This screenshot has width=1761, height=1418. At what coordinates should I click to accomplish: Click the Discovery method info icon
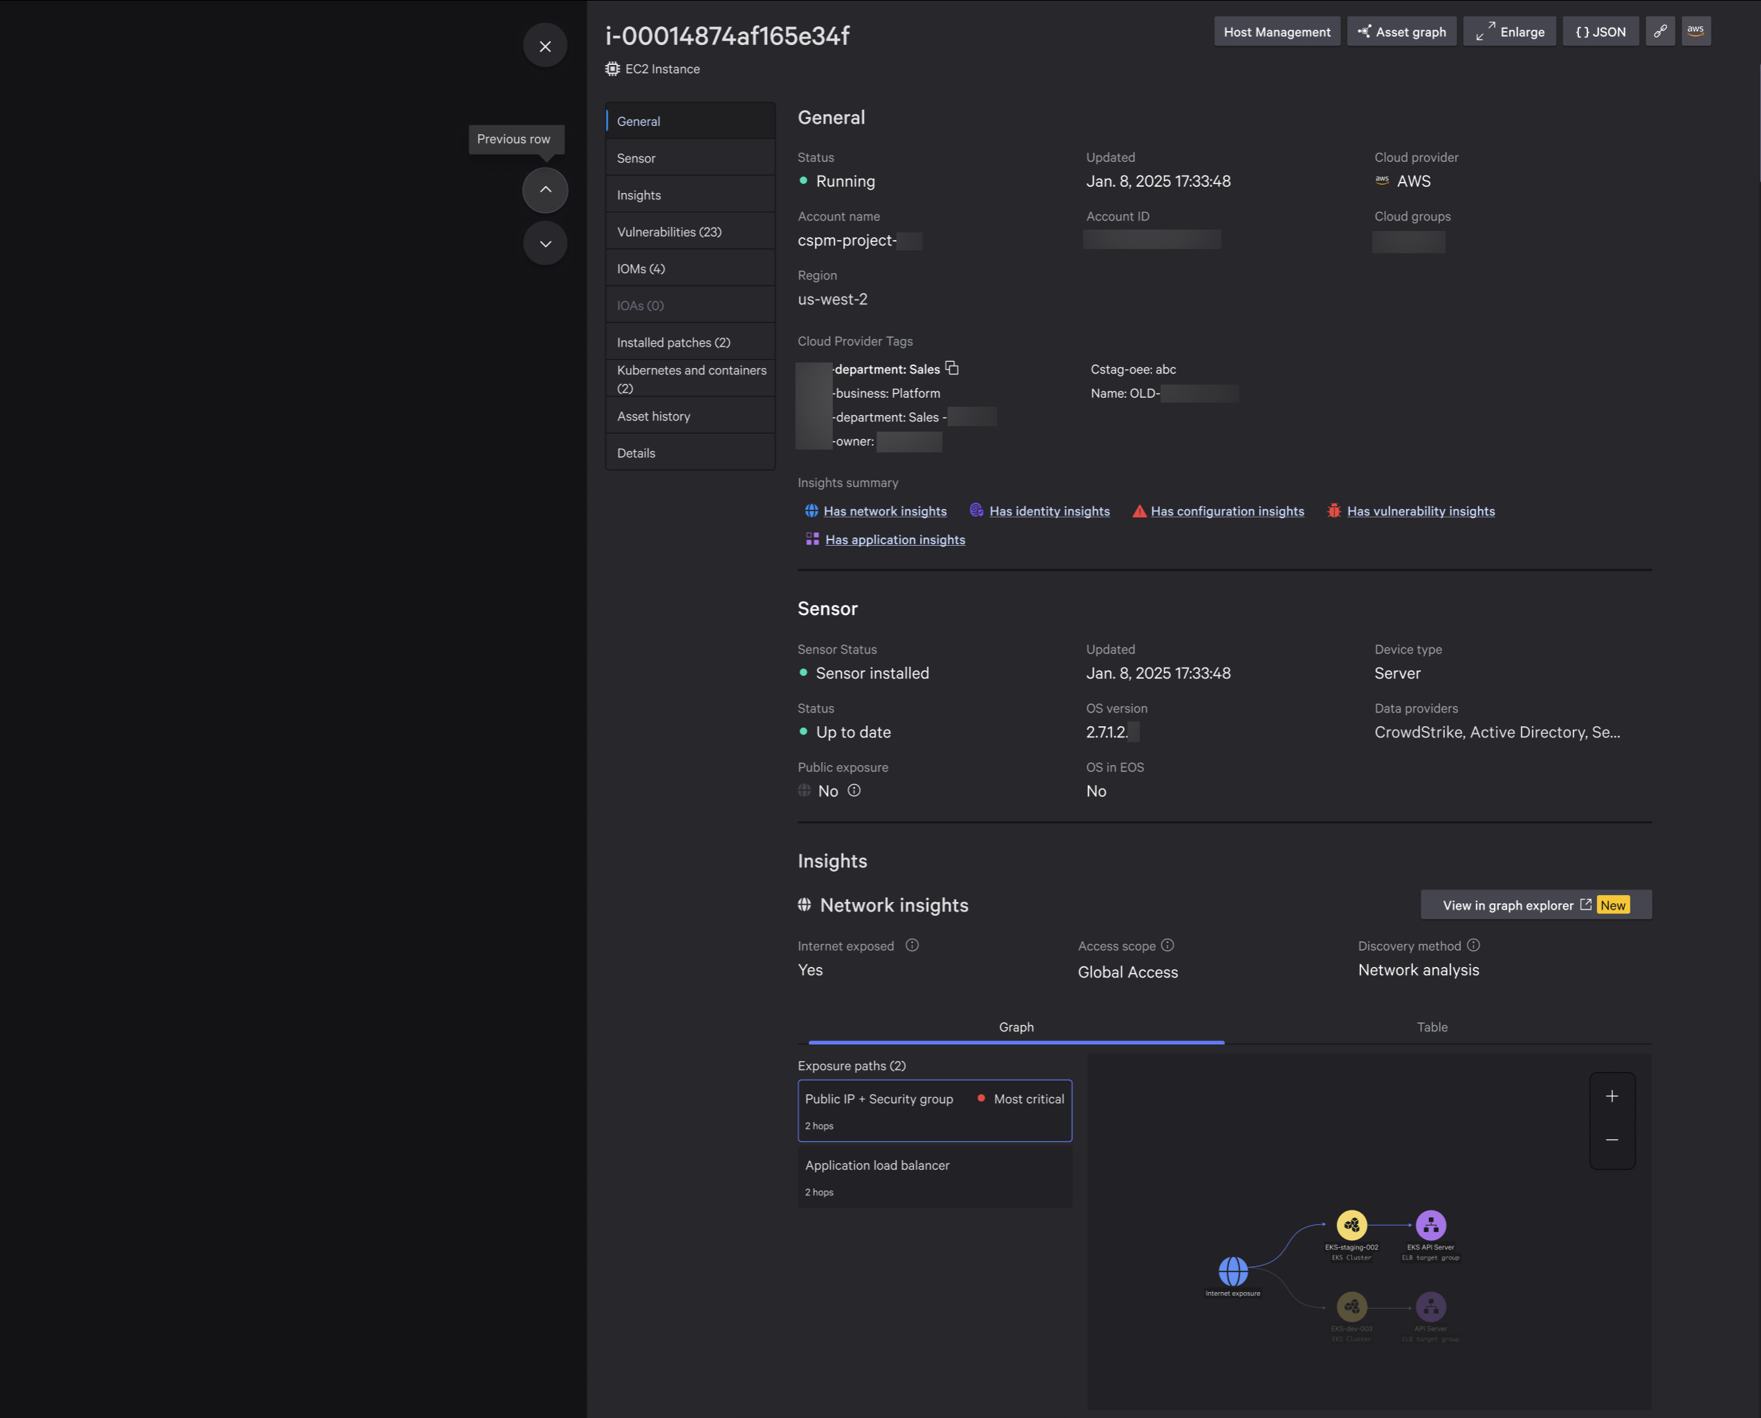[x=1473, y=945]
